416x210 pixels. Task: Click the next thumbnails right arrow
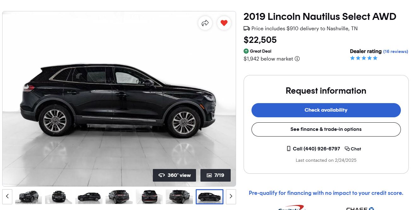231,196
